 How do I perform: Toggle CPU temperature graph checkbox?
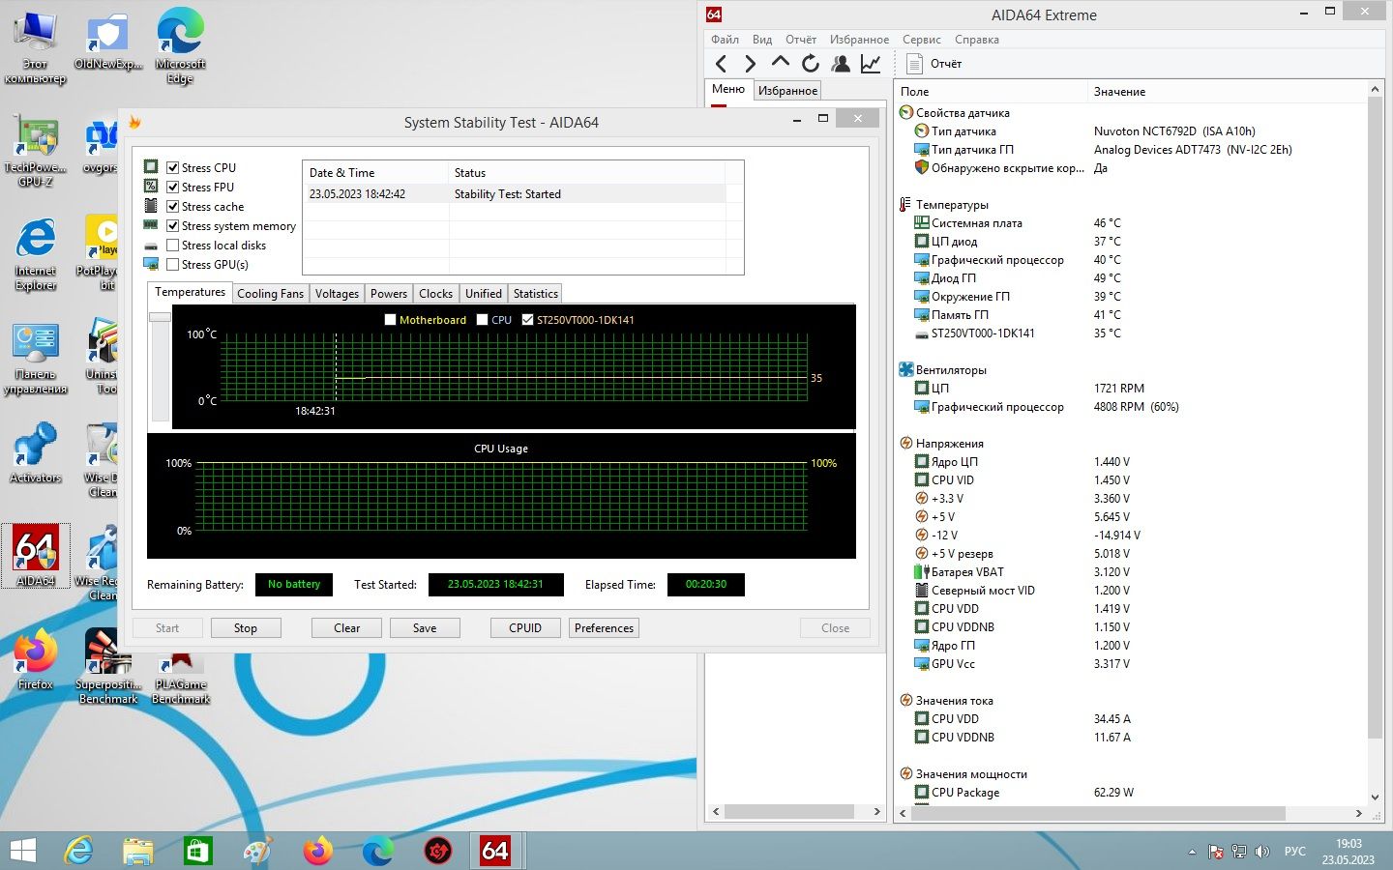pos(482,320)
